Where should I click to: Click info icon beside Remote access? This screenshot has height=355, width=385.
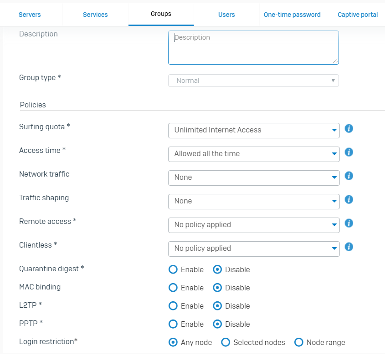tap(349, 223)
